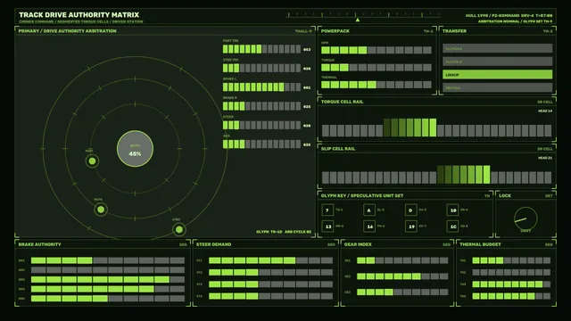Click the BRAKE R segmented bar
Image resolution: width=571 pixels, height=321 pixels.
[261, 106]
